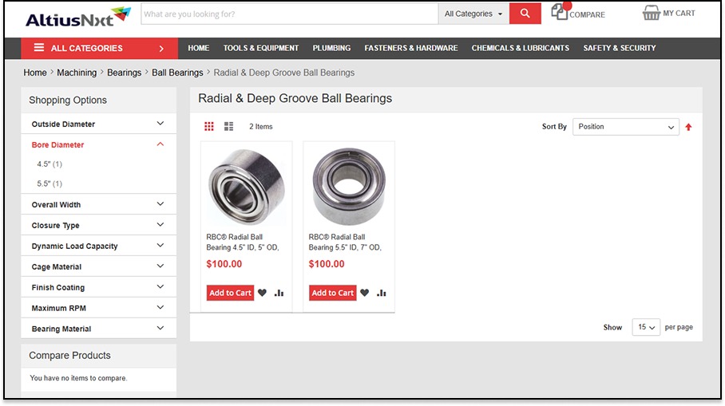Screen dimensions: 725x406
Task: Add 5.5" ID bearing to wishlist heart
Action: coord(364,293)
